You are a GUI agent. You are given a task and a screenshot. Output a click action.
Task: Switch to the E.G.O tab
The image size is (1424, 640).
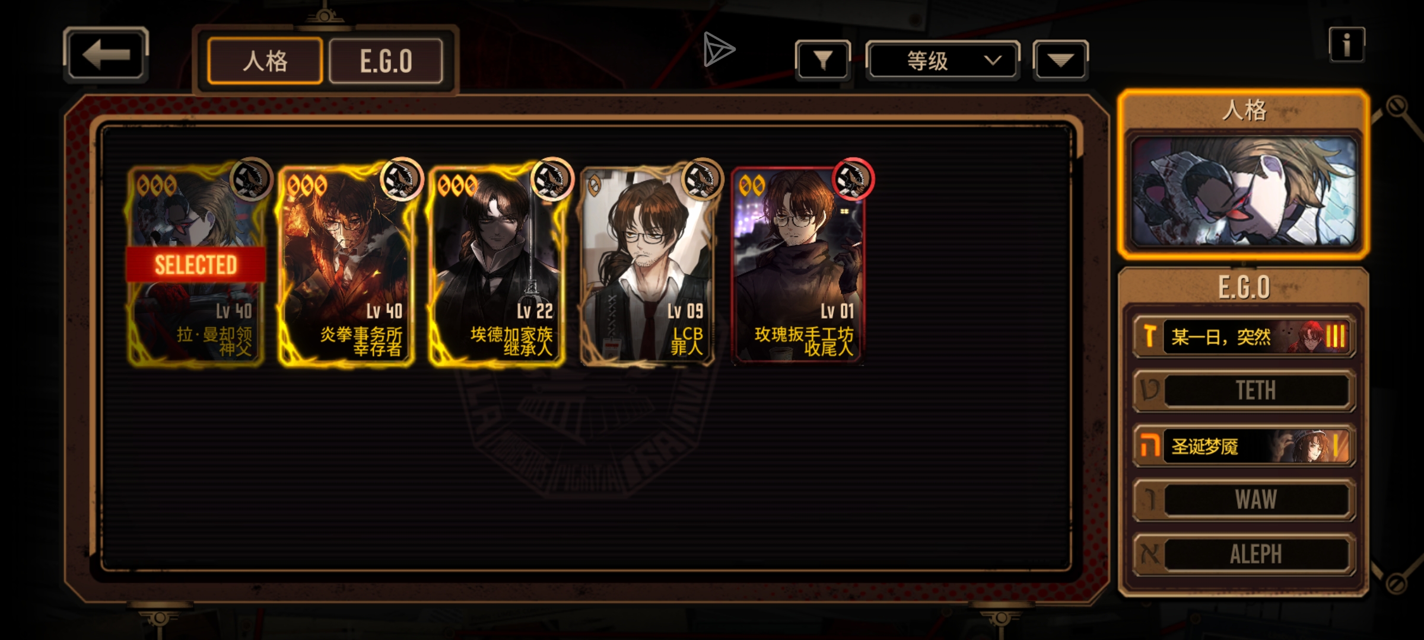(x=386, y=61)
